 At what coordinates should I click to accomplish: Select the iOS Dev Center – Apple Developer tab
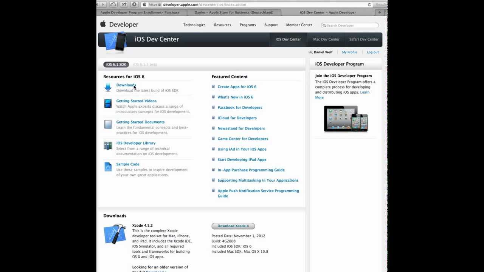(x=328, y=12)
